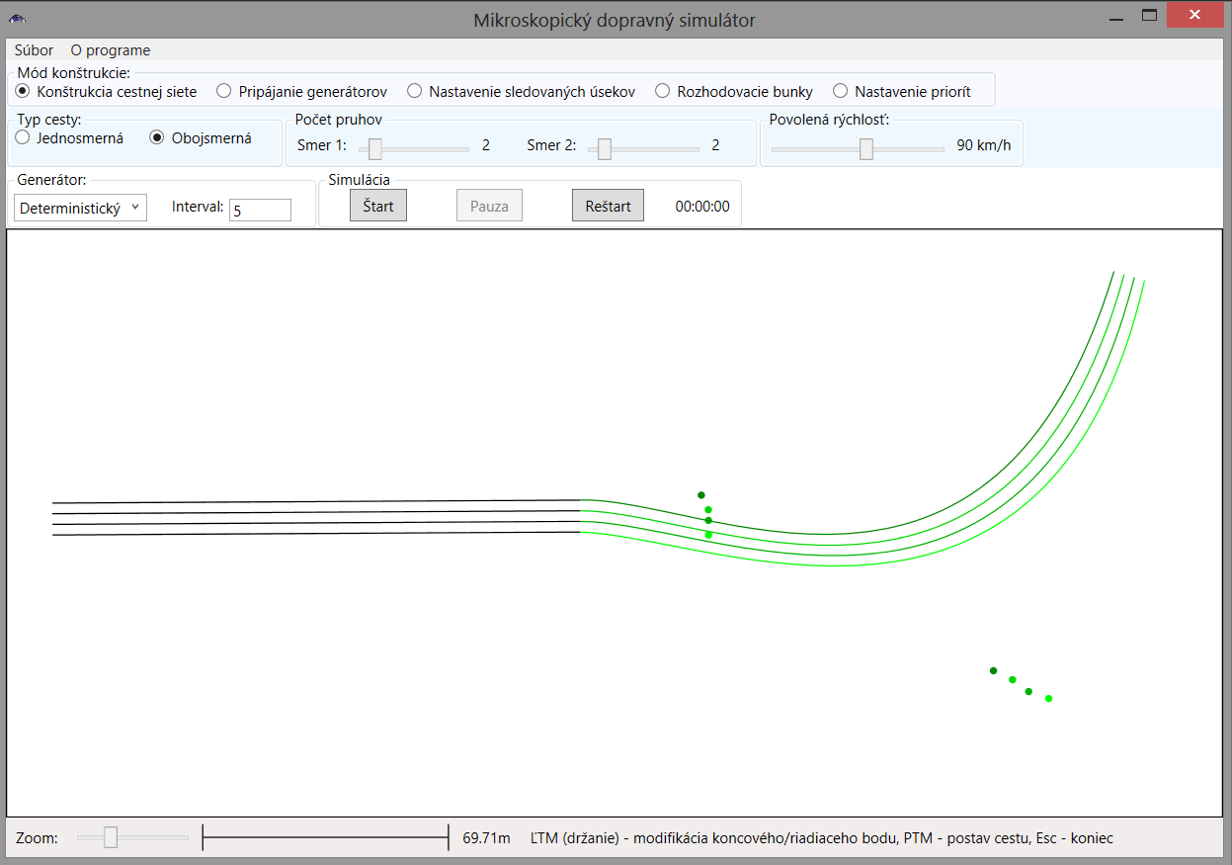Click the application icon in title bar

[x=18, y=19]
